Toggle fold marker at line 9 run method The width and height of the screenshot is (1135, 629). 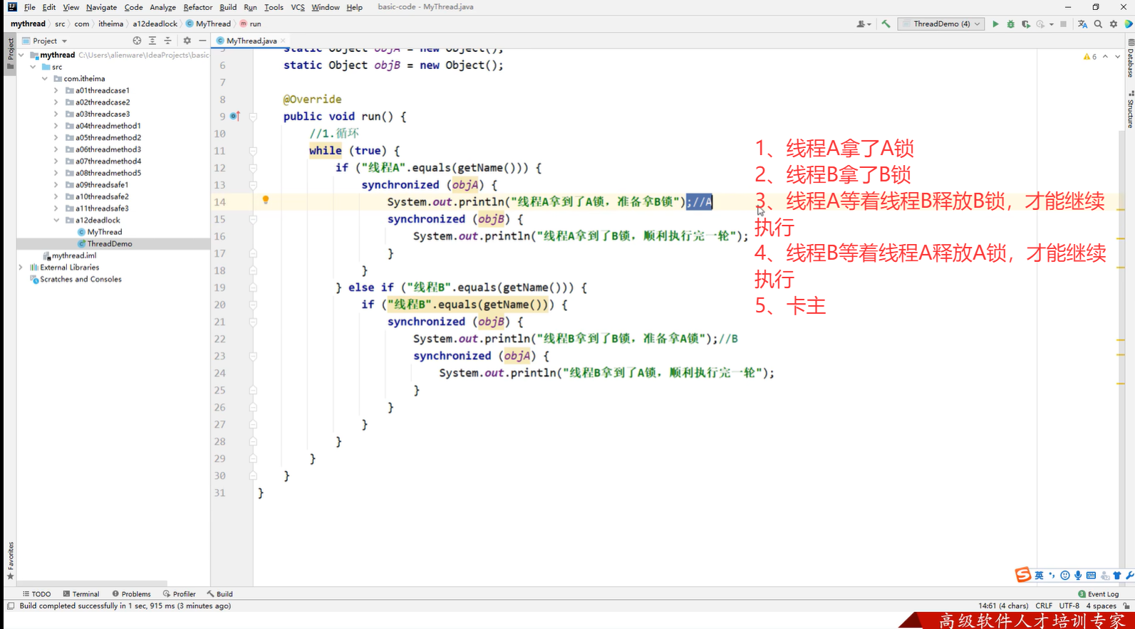coord(253,117)
